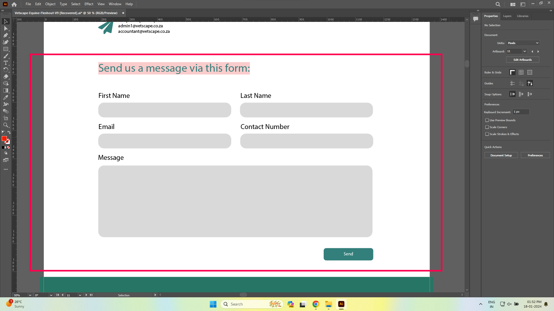Switch to the Layers tab
Viewport: 554px width, 311px height.
pyautogui.click(x=507, y=16)
